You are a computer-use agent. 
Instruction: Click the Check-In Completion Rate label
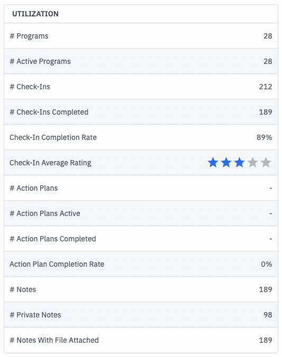coord(53,137)
